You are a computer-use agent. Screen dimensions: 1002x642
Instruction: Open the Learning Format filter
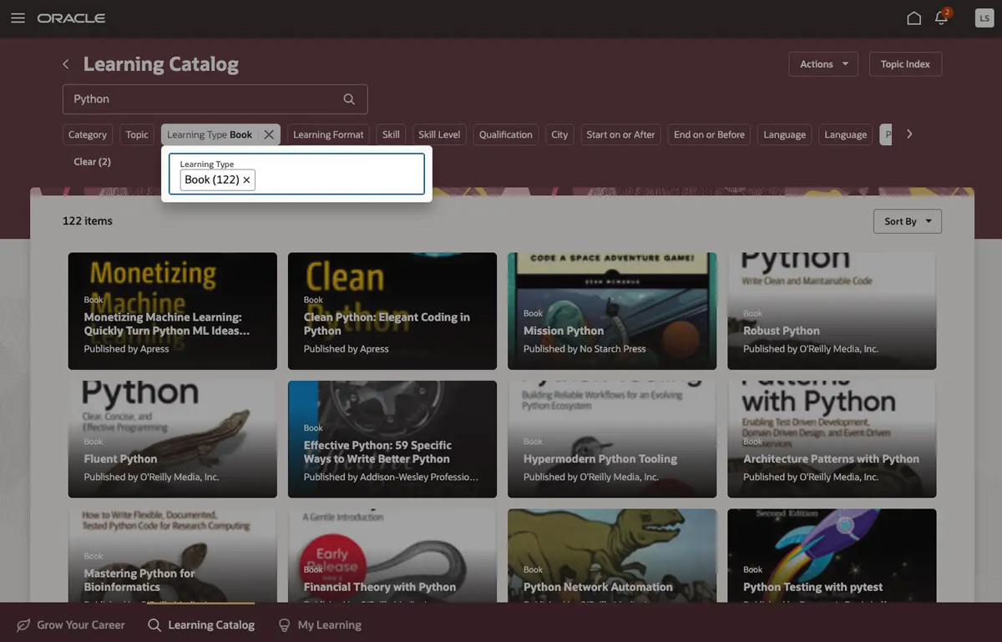[x=328, y=134]
